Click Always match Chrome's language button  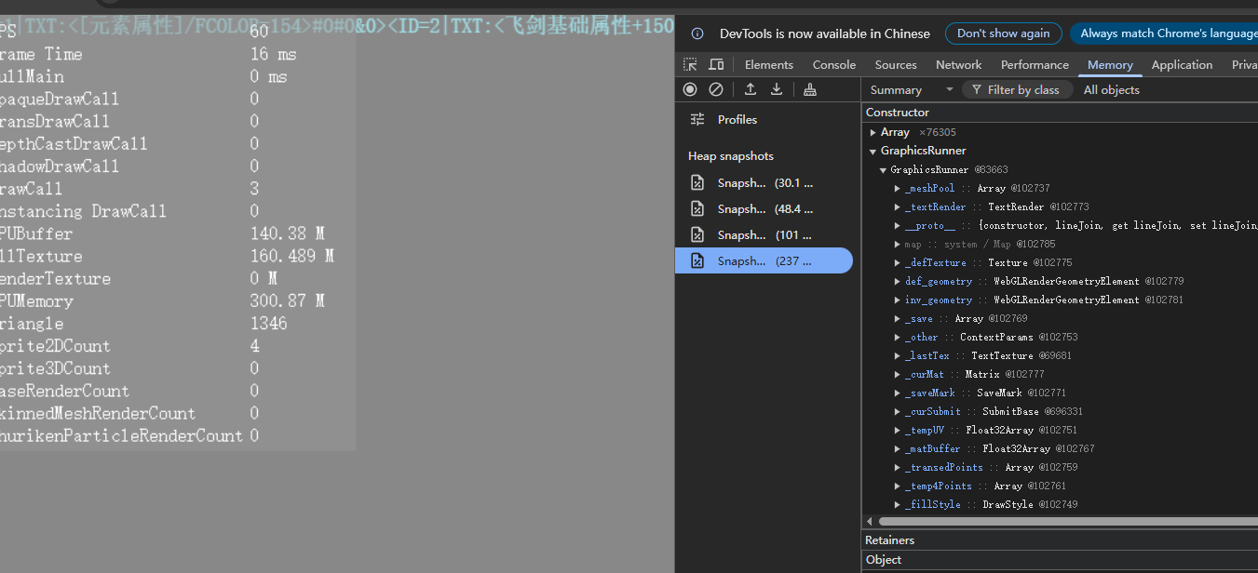coord(1168,33)
